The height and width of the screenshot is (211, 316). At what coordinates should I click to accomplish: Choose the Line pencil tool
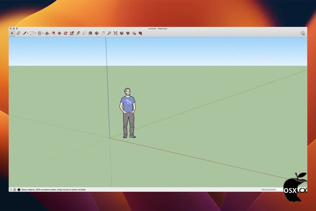(x=24, y=33)
